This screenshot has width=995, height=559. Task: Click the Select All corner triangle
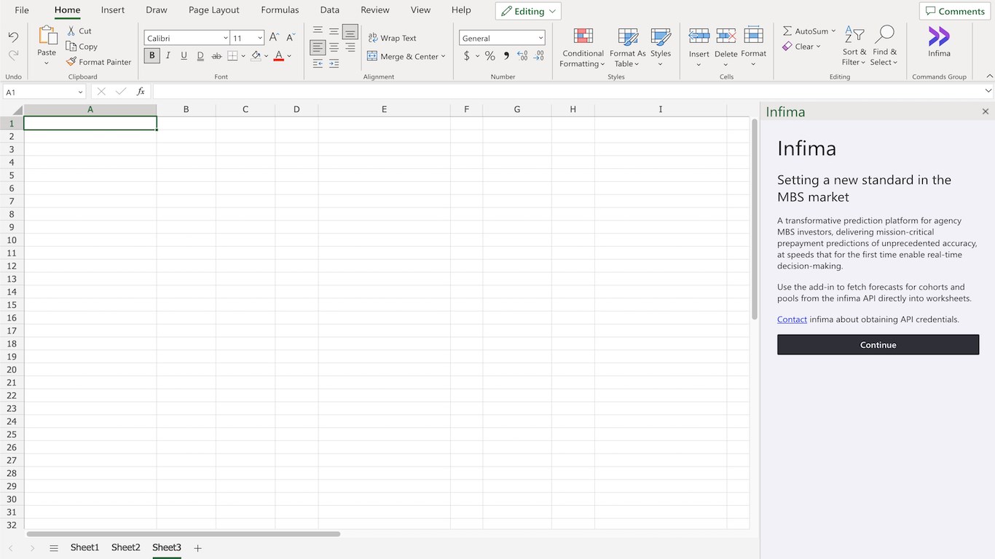tap(17, 110)
